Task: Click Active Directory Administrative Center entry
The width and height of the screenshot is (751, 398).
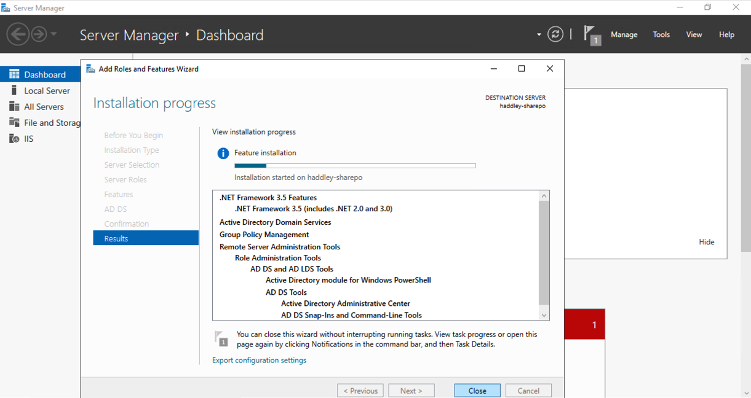Action: click(346, 303)
